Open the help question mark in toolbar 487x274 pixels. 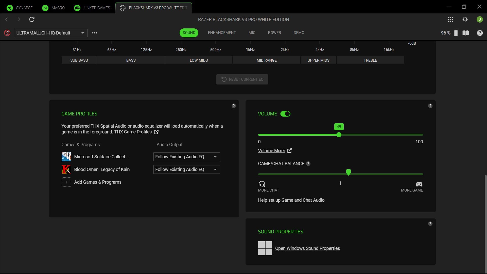pos(480,33)
